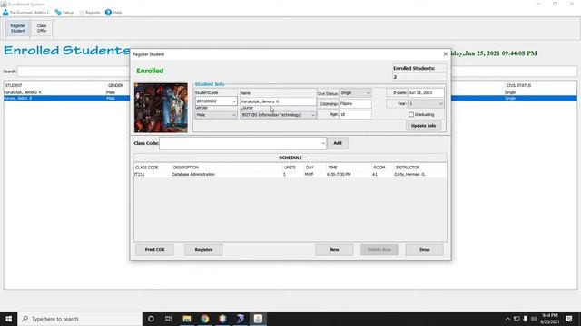The image size is (581, 326).
Task: Open the Class Offer toolbar button
Action: click(x=42, y=28)
